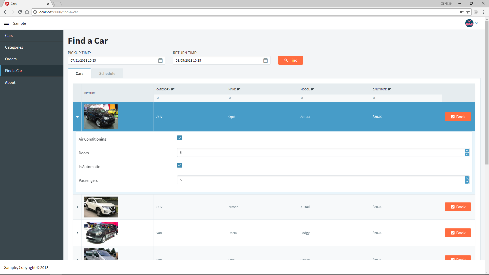Open Category column filter menu icon
This screenshot has height=275, width=489.
point(173,89)
